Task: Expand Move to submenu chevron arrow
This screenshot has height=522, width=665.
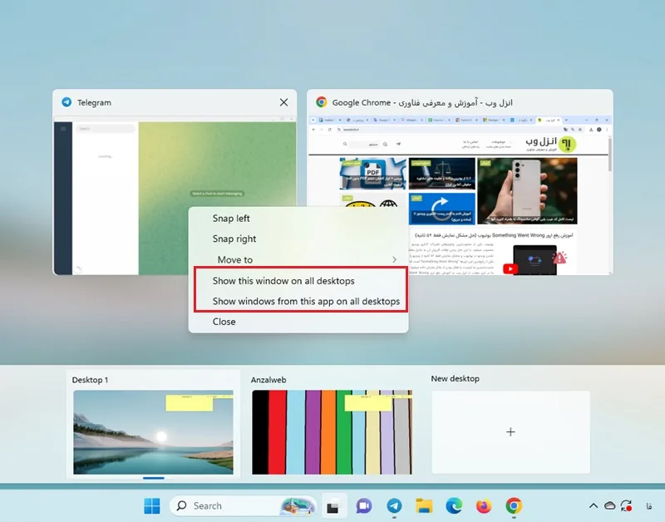Action: pyautogui.click(x=394, y=259)
